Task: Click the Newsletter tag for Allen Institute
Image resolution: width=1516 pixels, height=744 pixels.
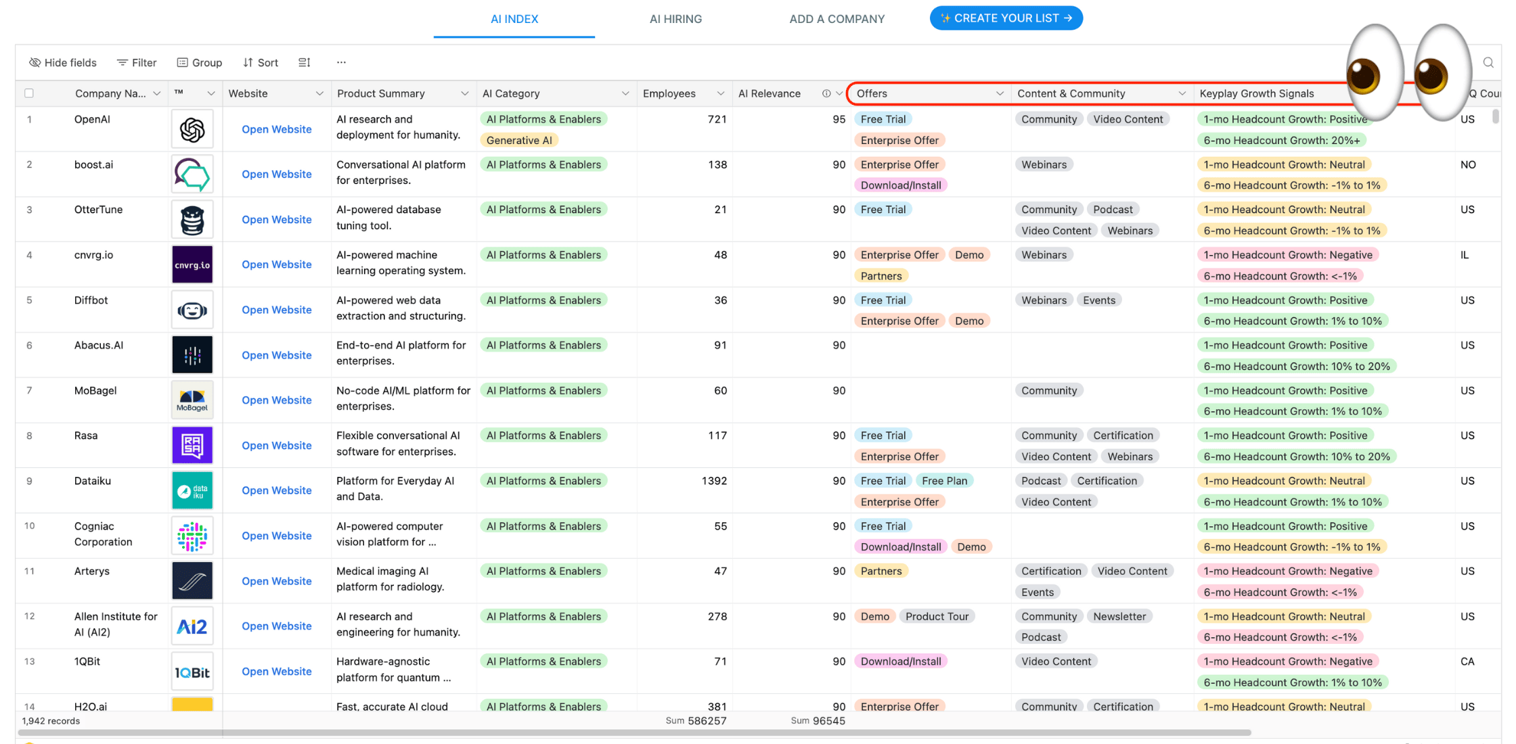Action: point(1119,616)
